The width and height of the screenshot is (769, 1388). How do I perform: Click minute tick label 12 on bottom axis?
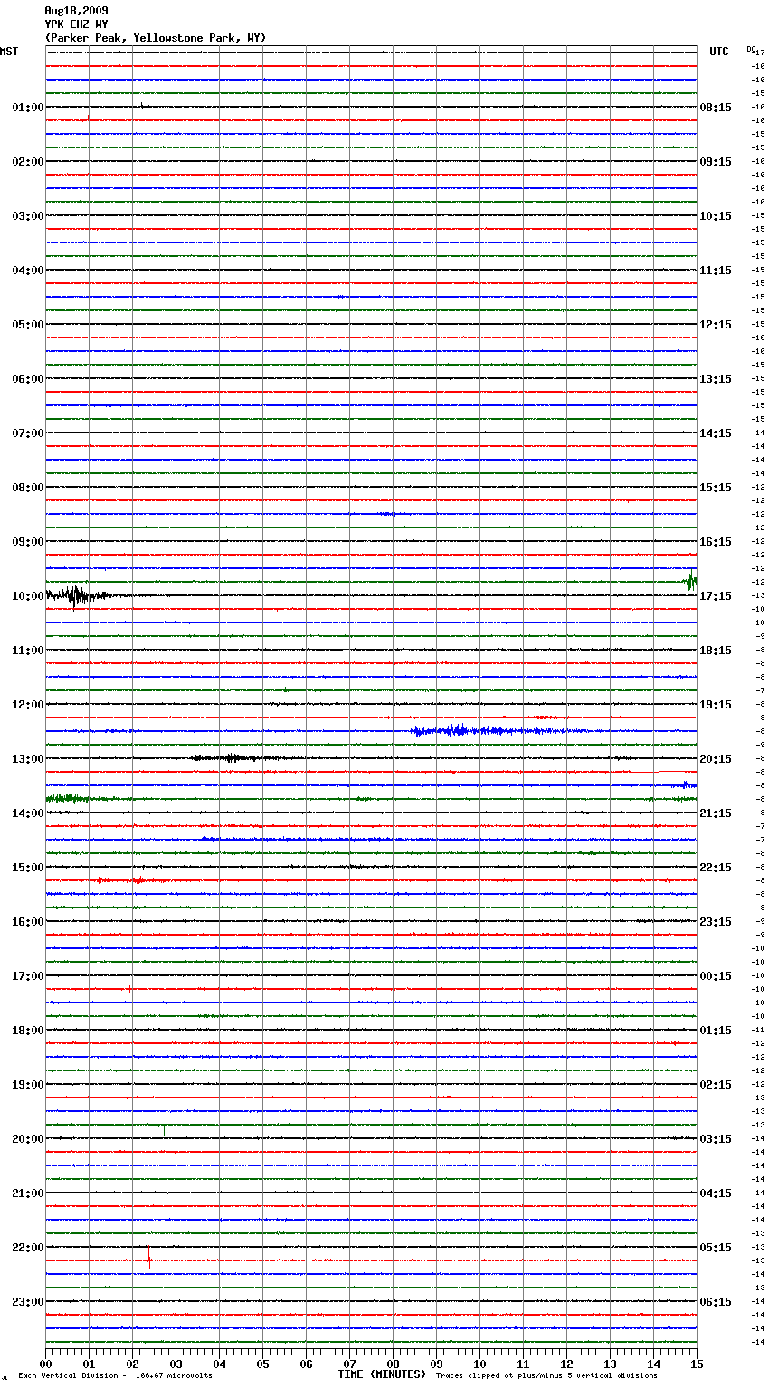pyautogui.click(x=566, y=1364)
